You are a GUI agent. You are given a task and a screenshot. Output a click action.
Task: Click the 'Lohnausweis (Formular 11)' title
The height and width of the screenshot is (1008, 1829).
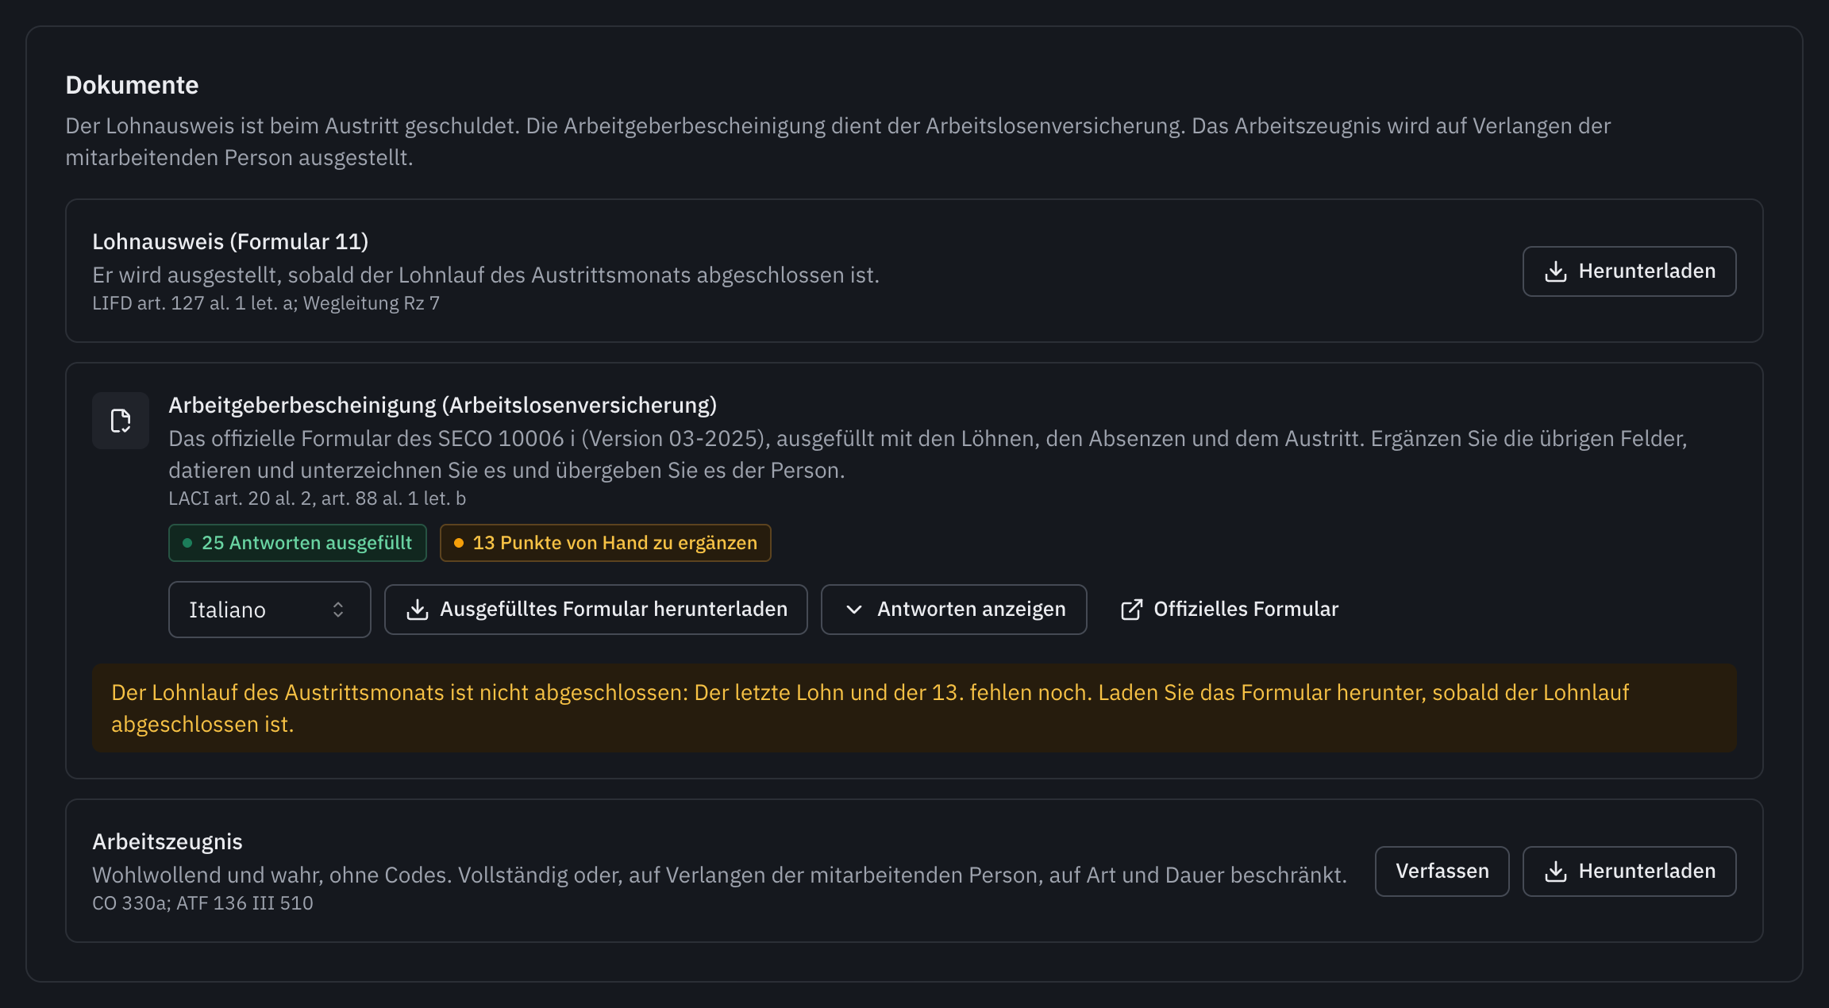point(230,241)
